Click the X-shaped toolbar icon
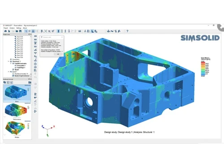224x168 pixels. pyautogui.click(x=46, y=31)
